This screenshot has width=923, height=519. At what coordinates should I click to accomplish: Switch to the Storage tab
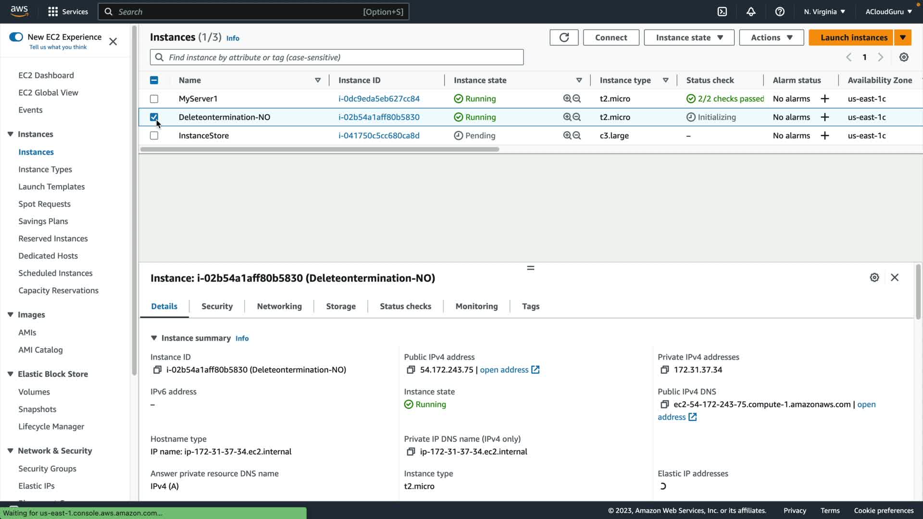click(x=340, y=306)
